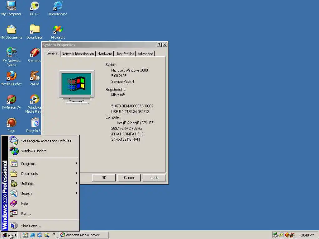Activate Windows Media Player taskbar button

coord(84,235)
